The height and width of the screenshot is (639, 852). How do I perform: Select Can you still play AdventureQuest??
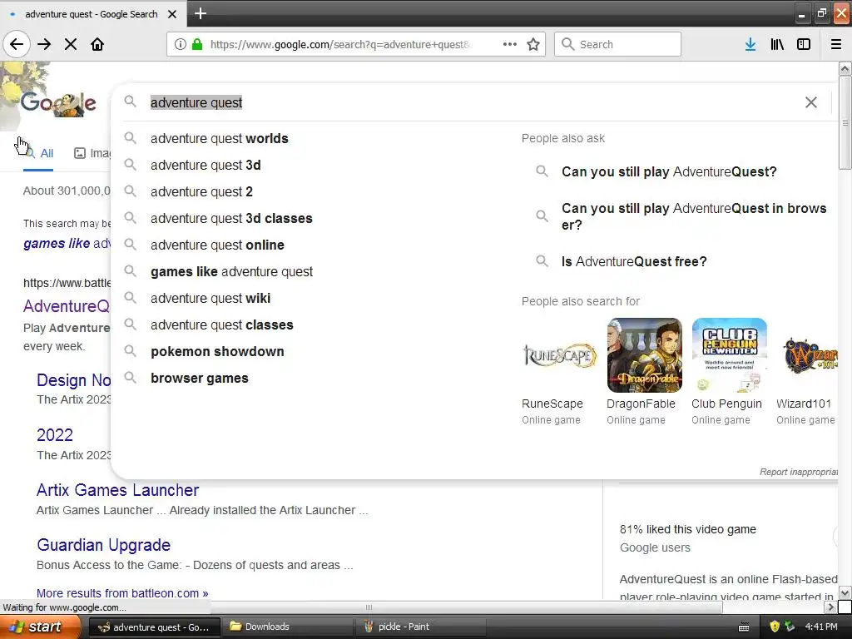[x=669, y=171]
